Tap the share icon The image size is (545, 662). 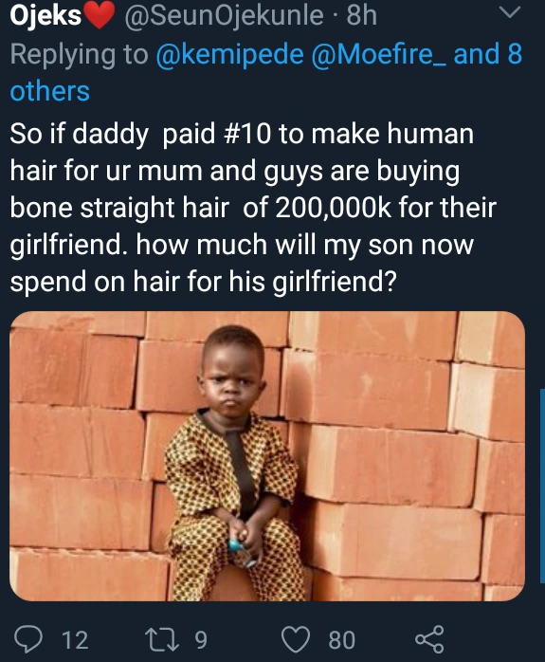[429, 639]
